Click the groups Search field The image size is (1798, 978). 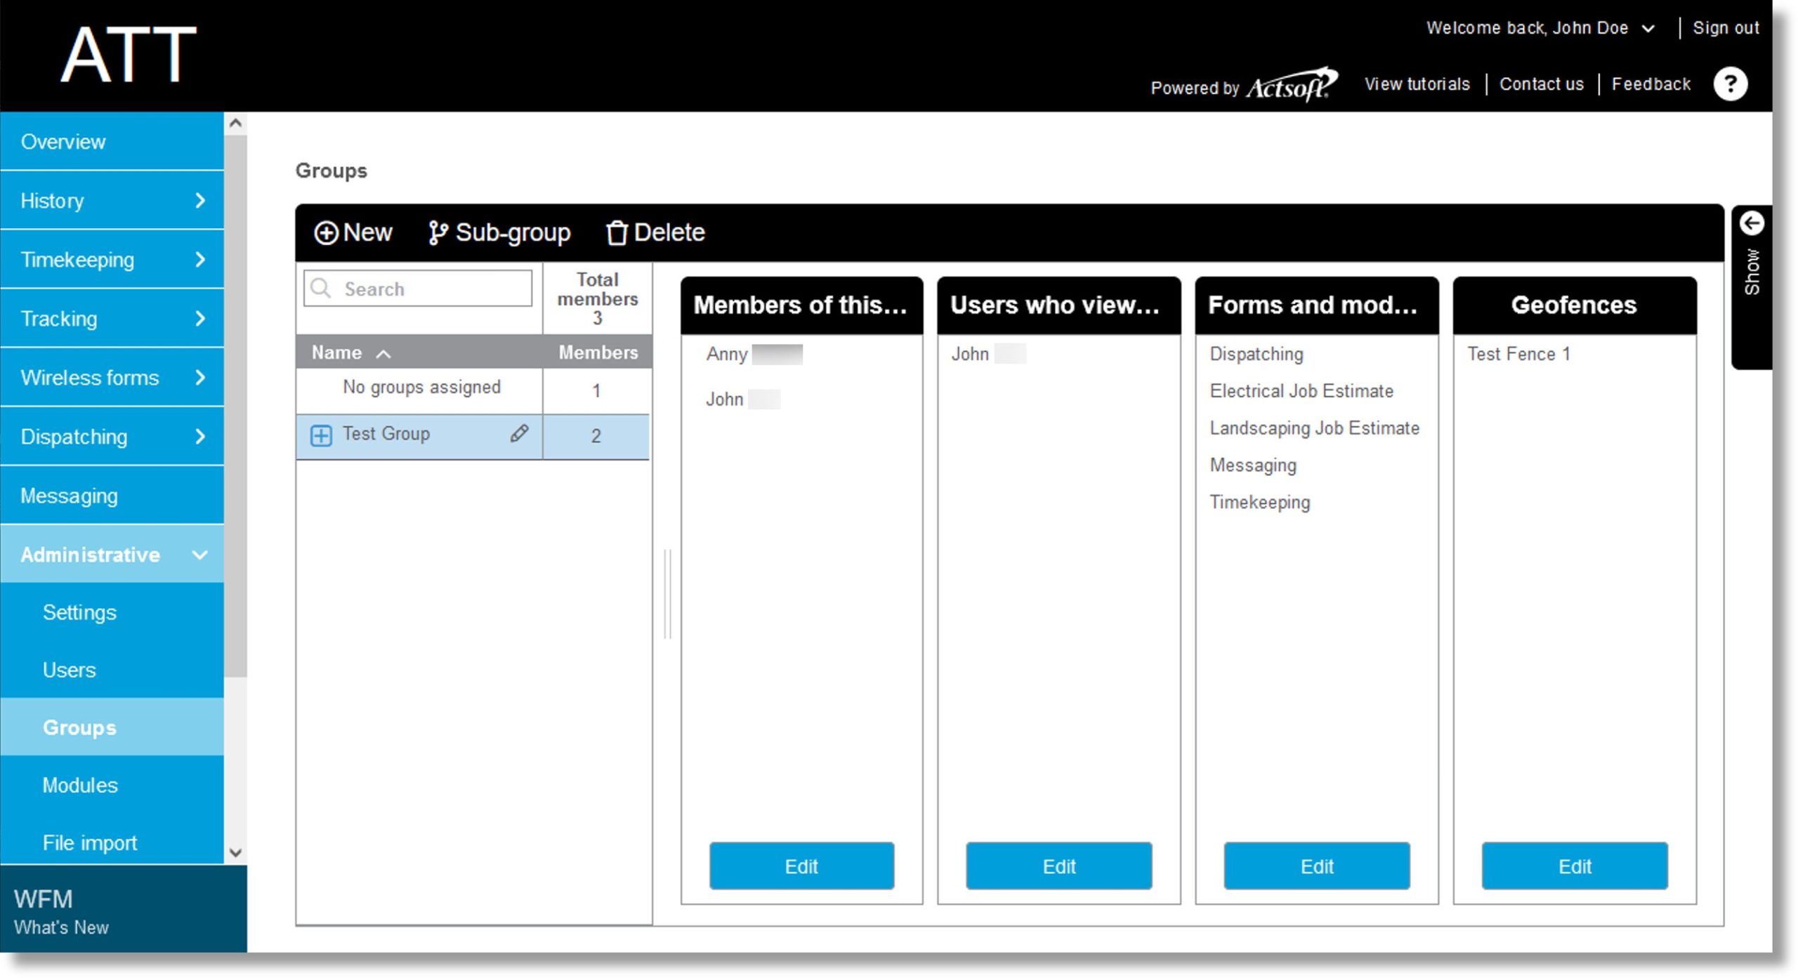(418, 289)
